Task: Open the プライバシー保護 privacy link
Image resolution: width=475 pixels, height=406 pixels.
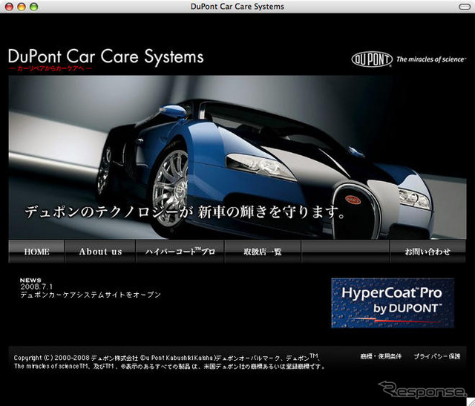Action: click(437, 356)
